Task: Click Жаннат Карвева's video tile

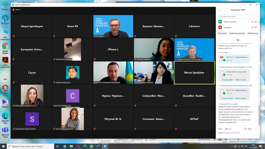Action: click(x=154, y=49)
